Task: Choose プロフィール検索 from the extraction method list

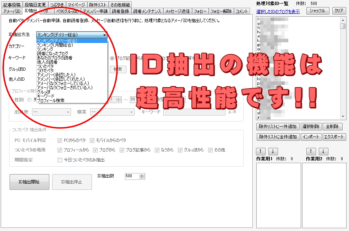Action: (x=51, y=101)
